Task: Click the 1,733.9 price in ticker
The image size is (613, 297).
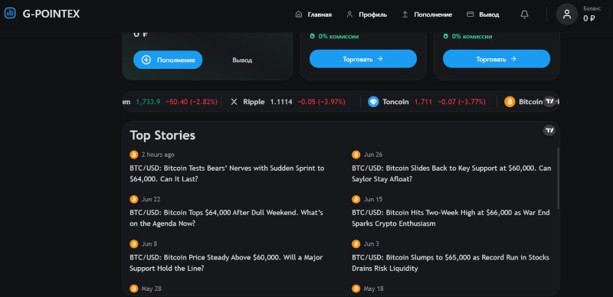Action: [148, 102]
